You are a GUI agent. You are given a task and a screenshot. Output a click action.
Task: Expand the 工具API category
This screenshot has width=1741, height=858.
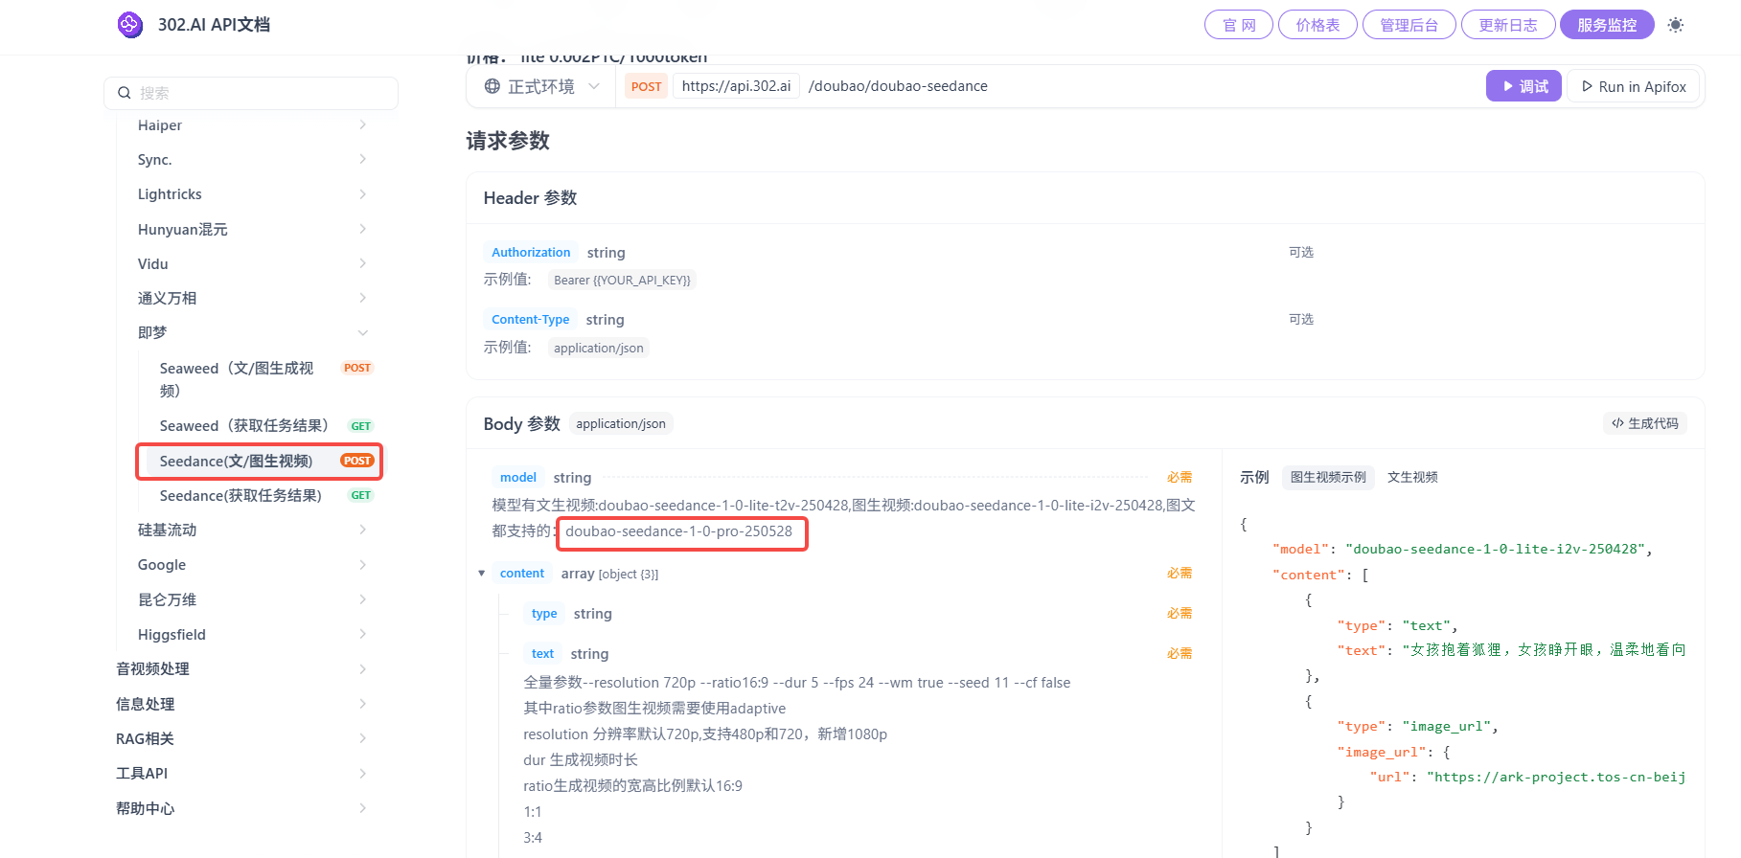241,773
